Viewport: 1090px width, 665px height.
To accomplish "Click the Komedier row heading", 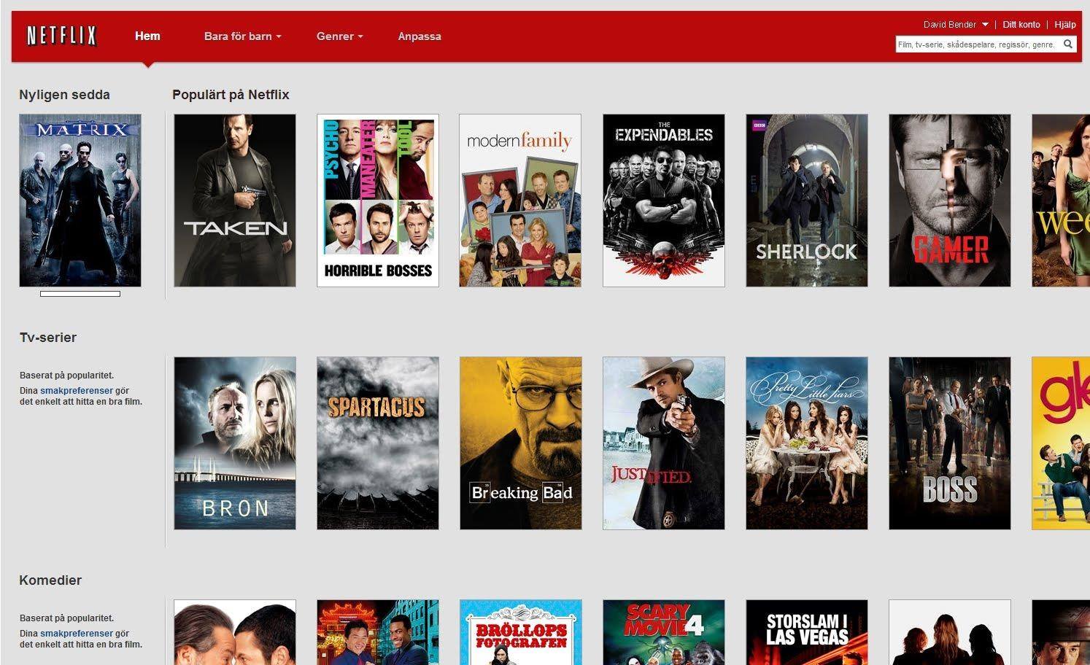I will (x=50, y=580).
